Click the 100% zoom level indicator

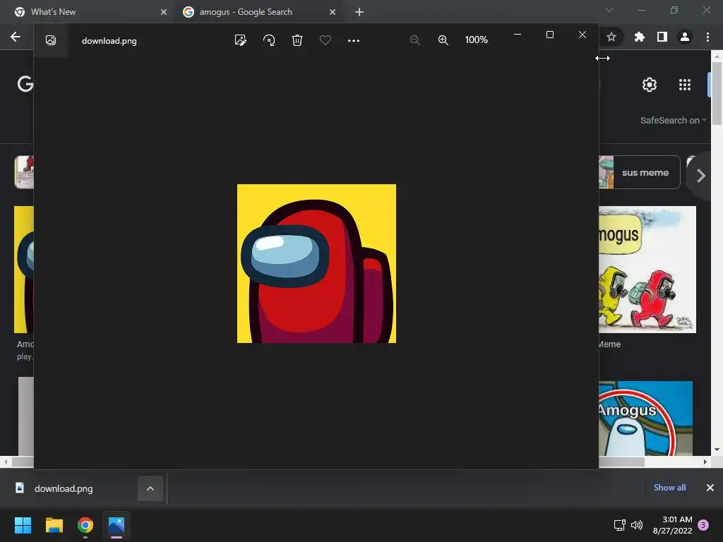[x=477, y=40]
